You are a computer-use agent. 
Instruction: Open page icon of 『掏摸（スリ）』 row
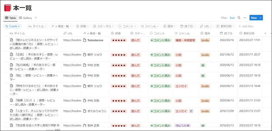tap(11, 100)
